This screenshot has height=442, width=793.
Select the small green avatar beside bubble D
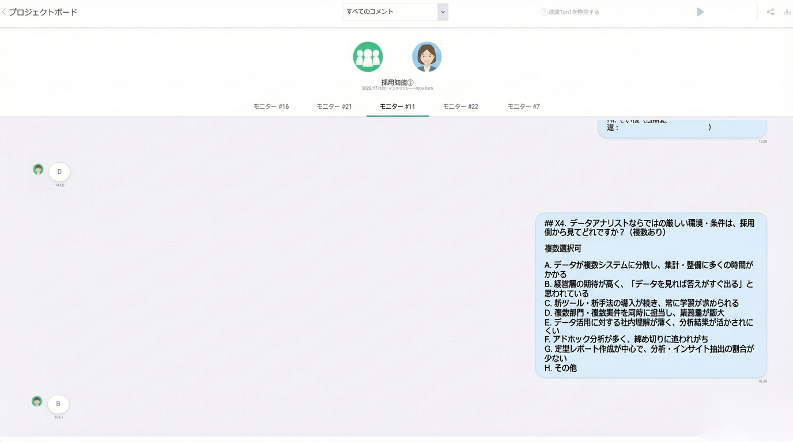point(38,169)
